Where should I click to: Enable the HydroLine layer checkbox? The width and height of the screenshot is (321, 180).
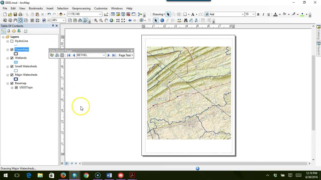12,41
